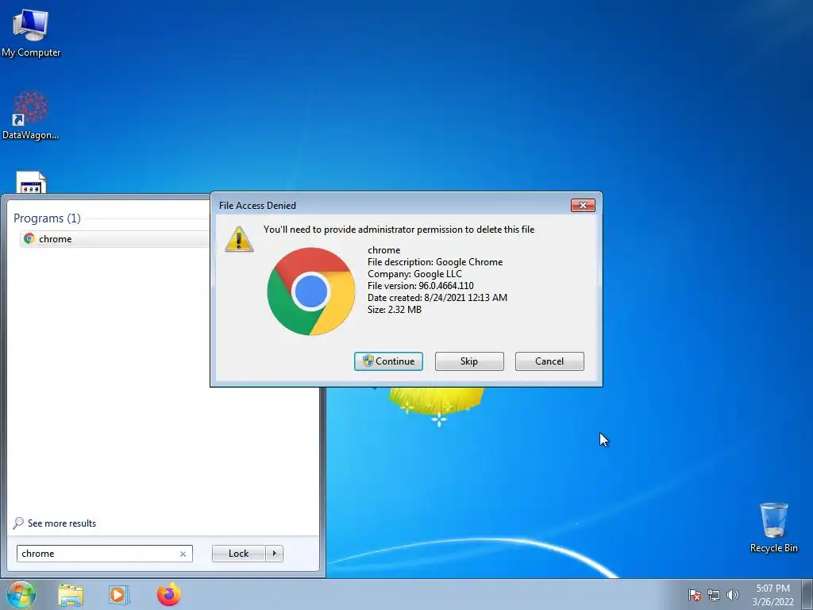
Task: Click the Lock button in Start menu
Action: 238,554
